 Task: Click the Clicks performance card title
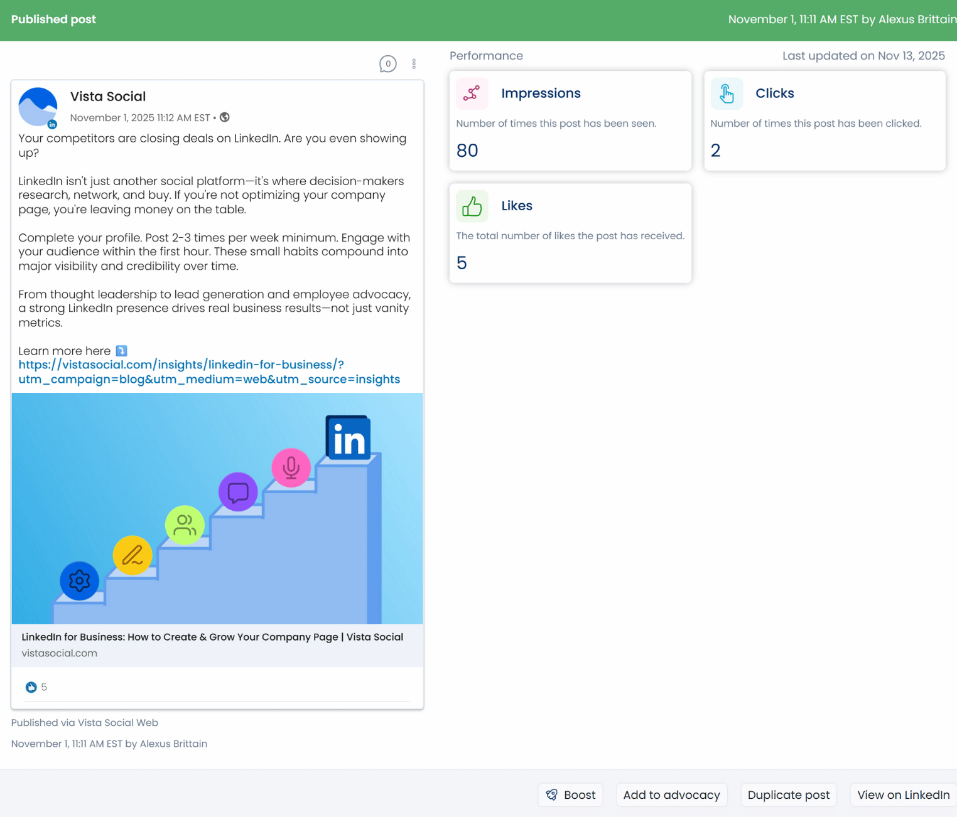tap(774, 93)
